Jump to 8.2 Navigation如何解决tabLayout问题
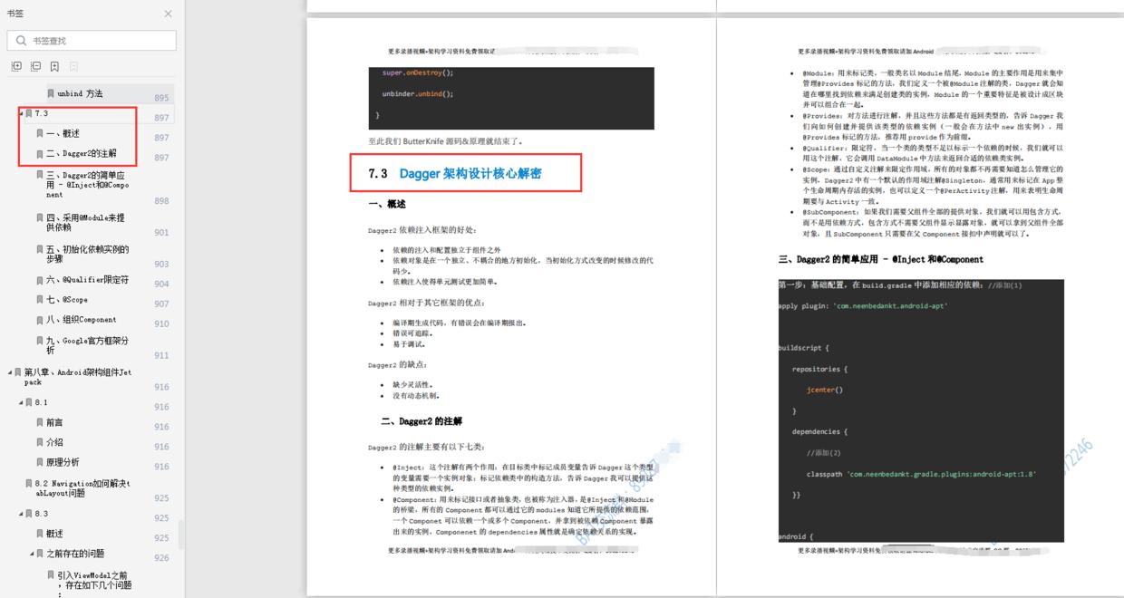The width and height of the screenshot is (1124, 598). pyautogui.click(x=84, y=487)
